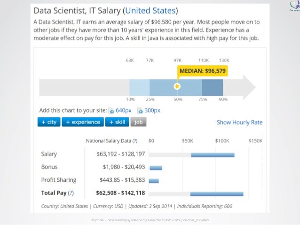
Task: Add the + experience filter
Action: (83, 122)
